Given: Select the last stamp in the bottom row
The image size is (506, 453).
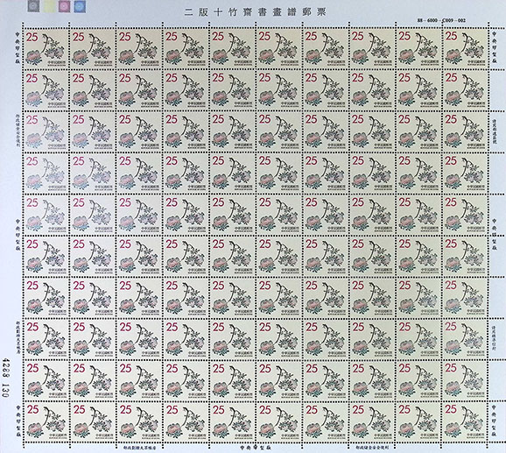Looking at the screenshot, I should 464,421.
